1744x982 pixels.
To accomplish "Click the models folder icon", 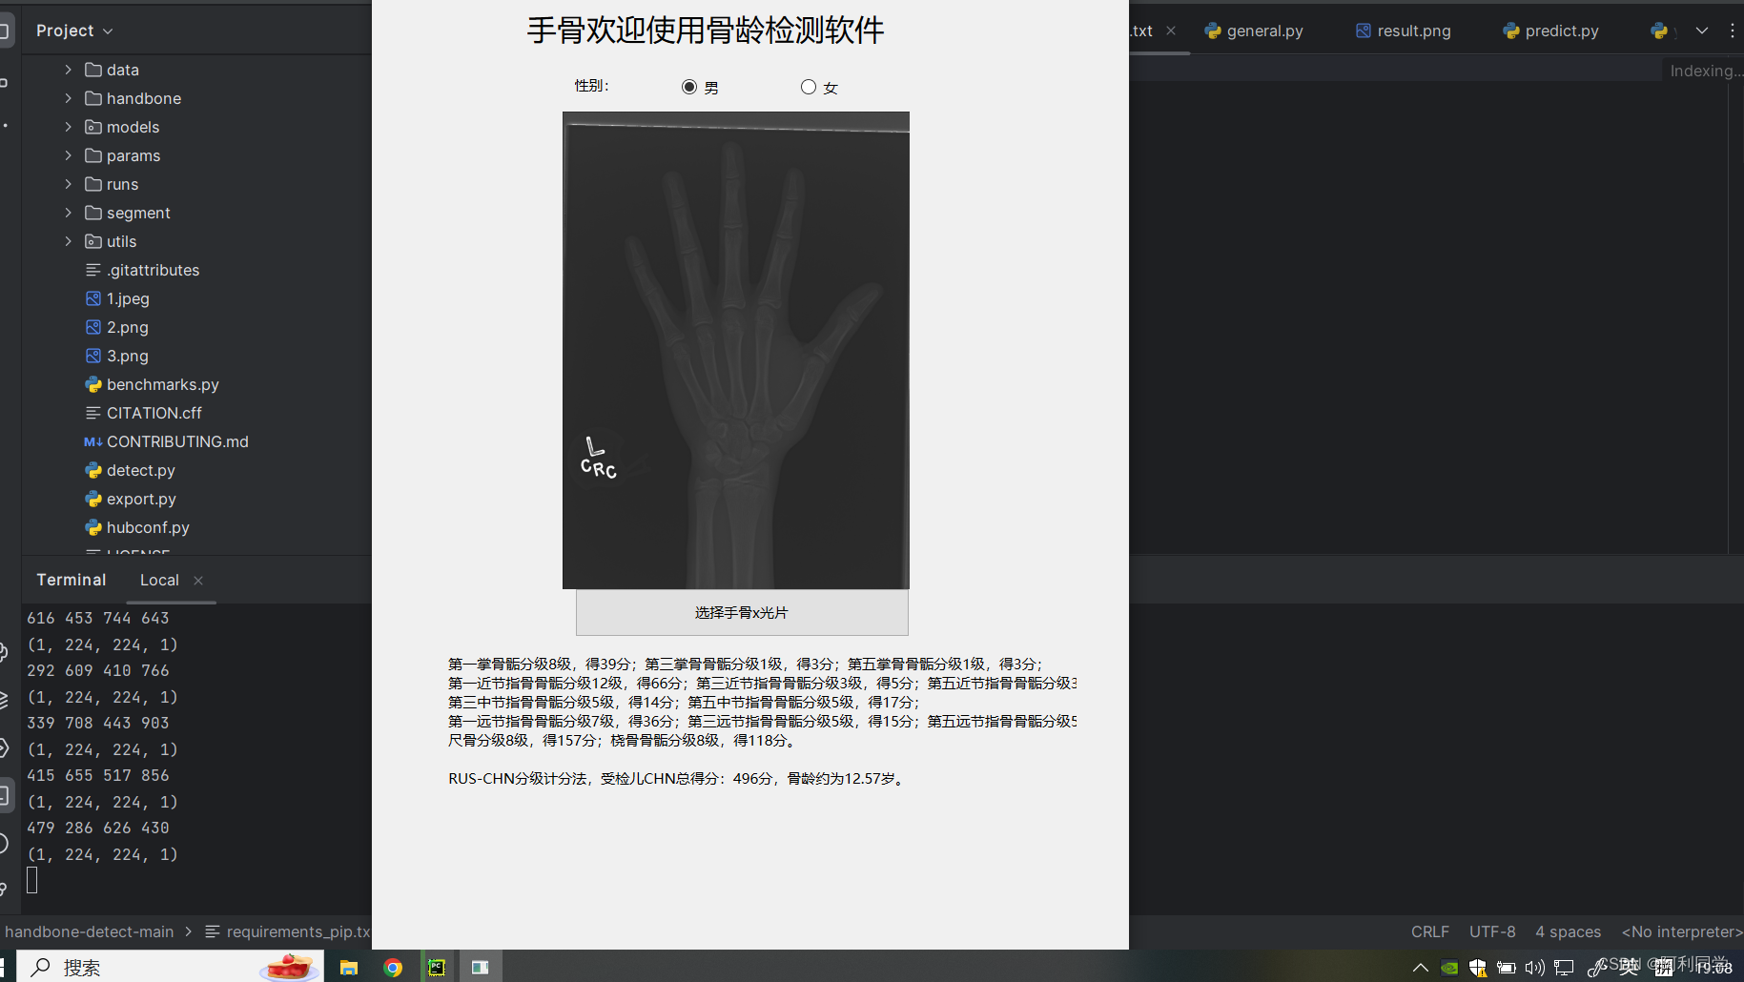I will tap(93, 127).
